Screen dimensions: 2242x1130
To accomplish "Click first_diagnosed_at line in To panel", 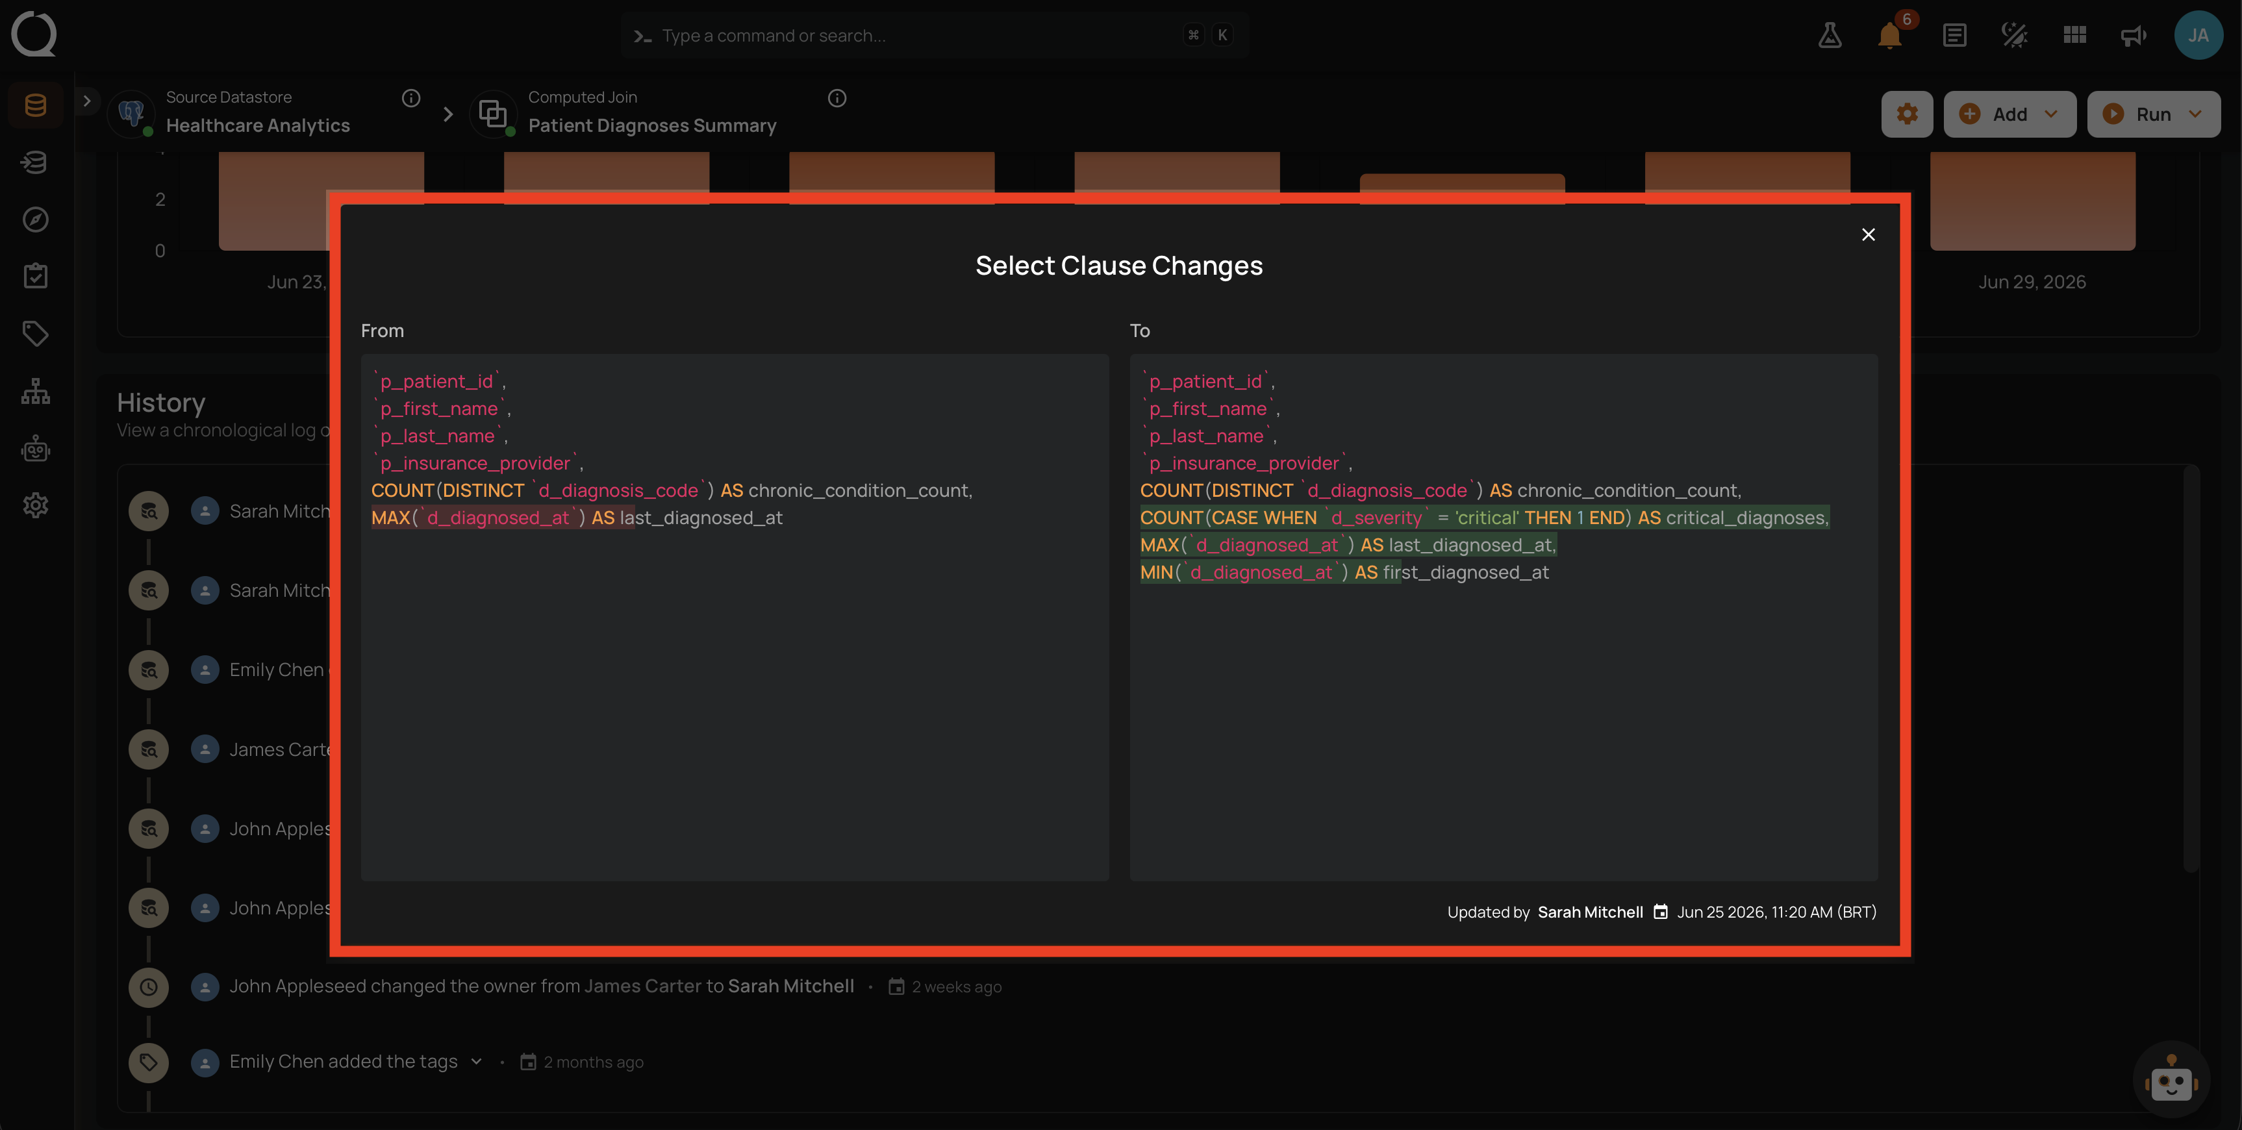I will click(1344, 572).
